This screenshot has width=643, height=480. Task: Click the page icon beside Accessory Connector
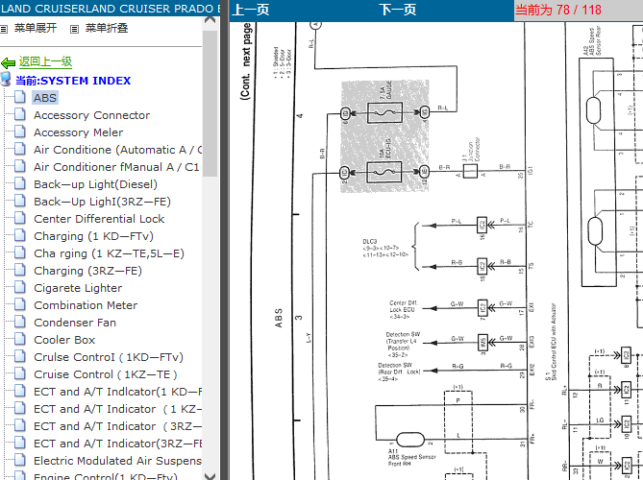(19, 114)
